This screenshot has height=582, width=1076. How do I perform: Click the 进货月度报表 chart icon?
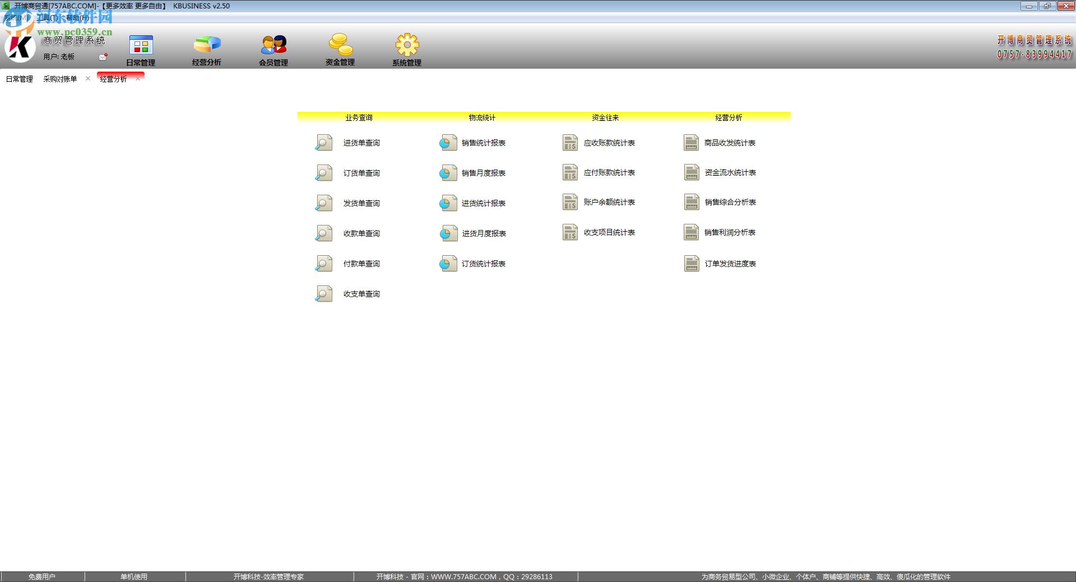click(448, 233)
